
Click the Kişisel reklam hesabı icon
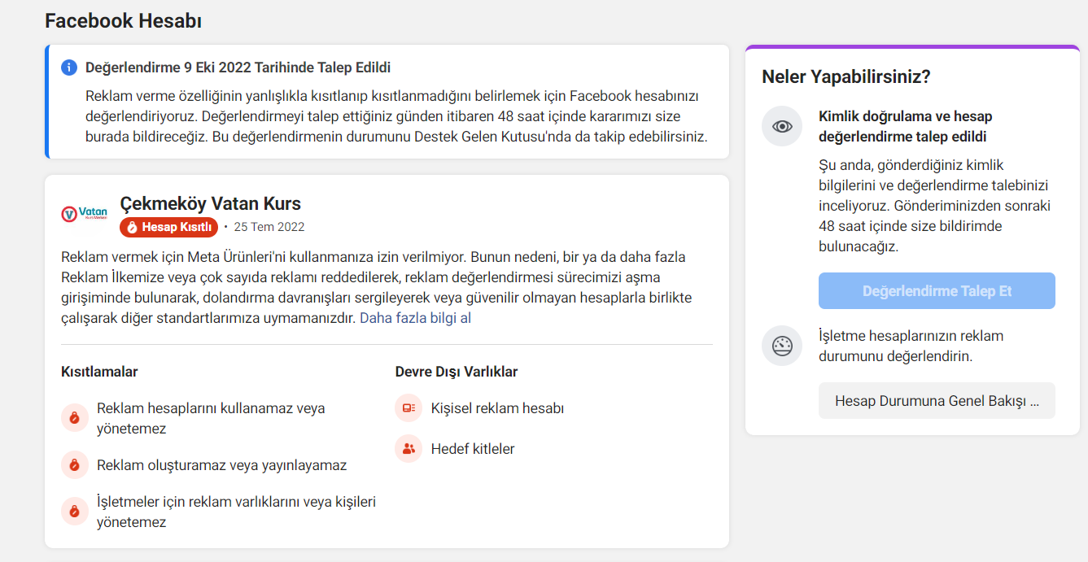coord(409,408)
